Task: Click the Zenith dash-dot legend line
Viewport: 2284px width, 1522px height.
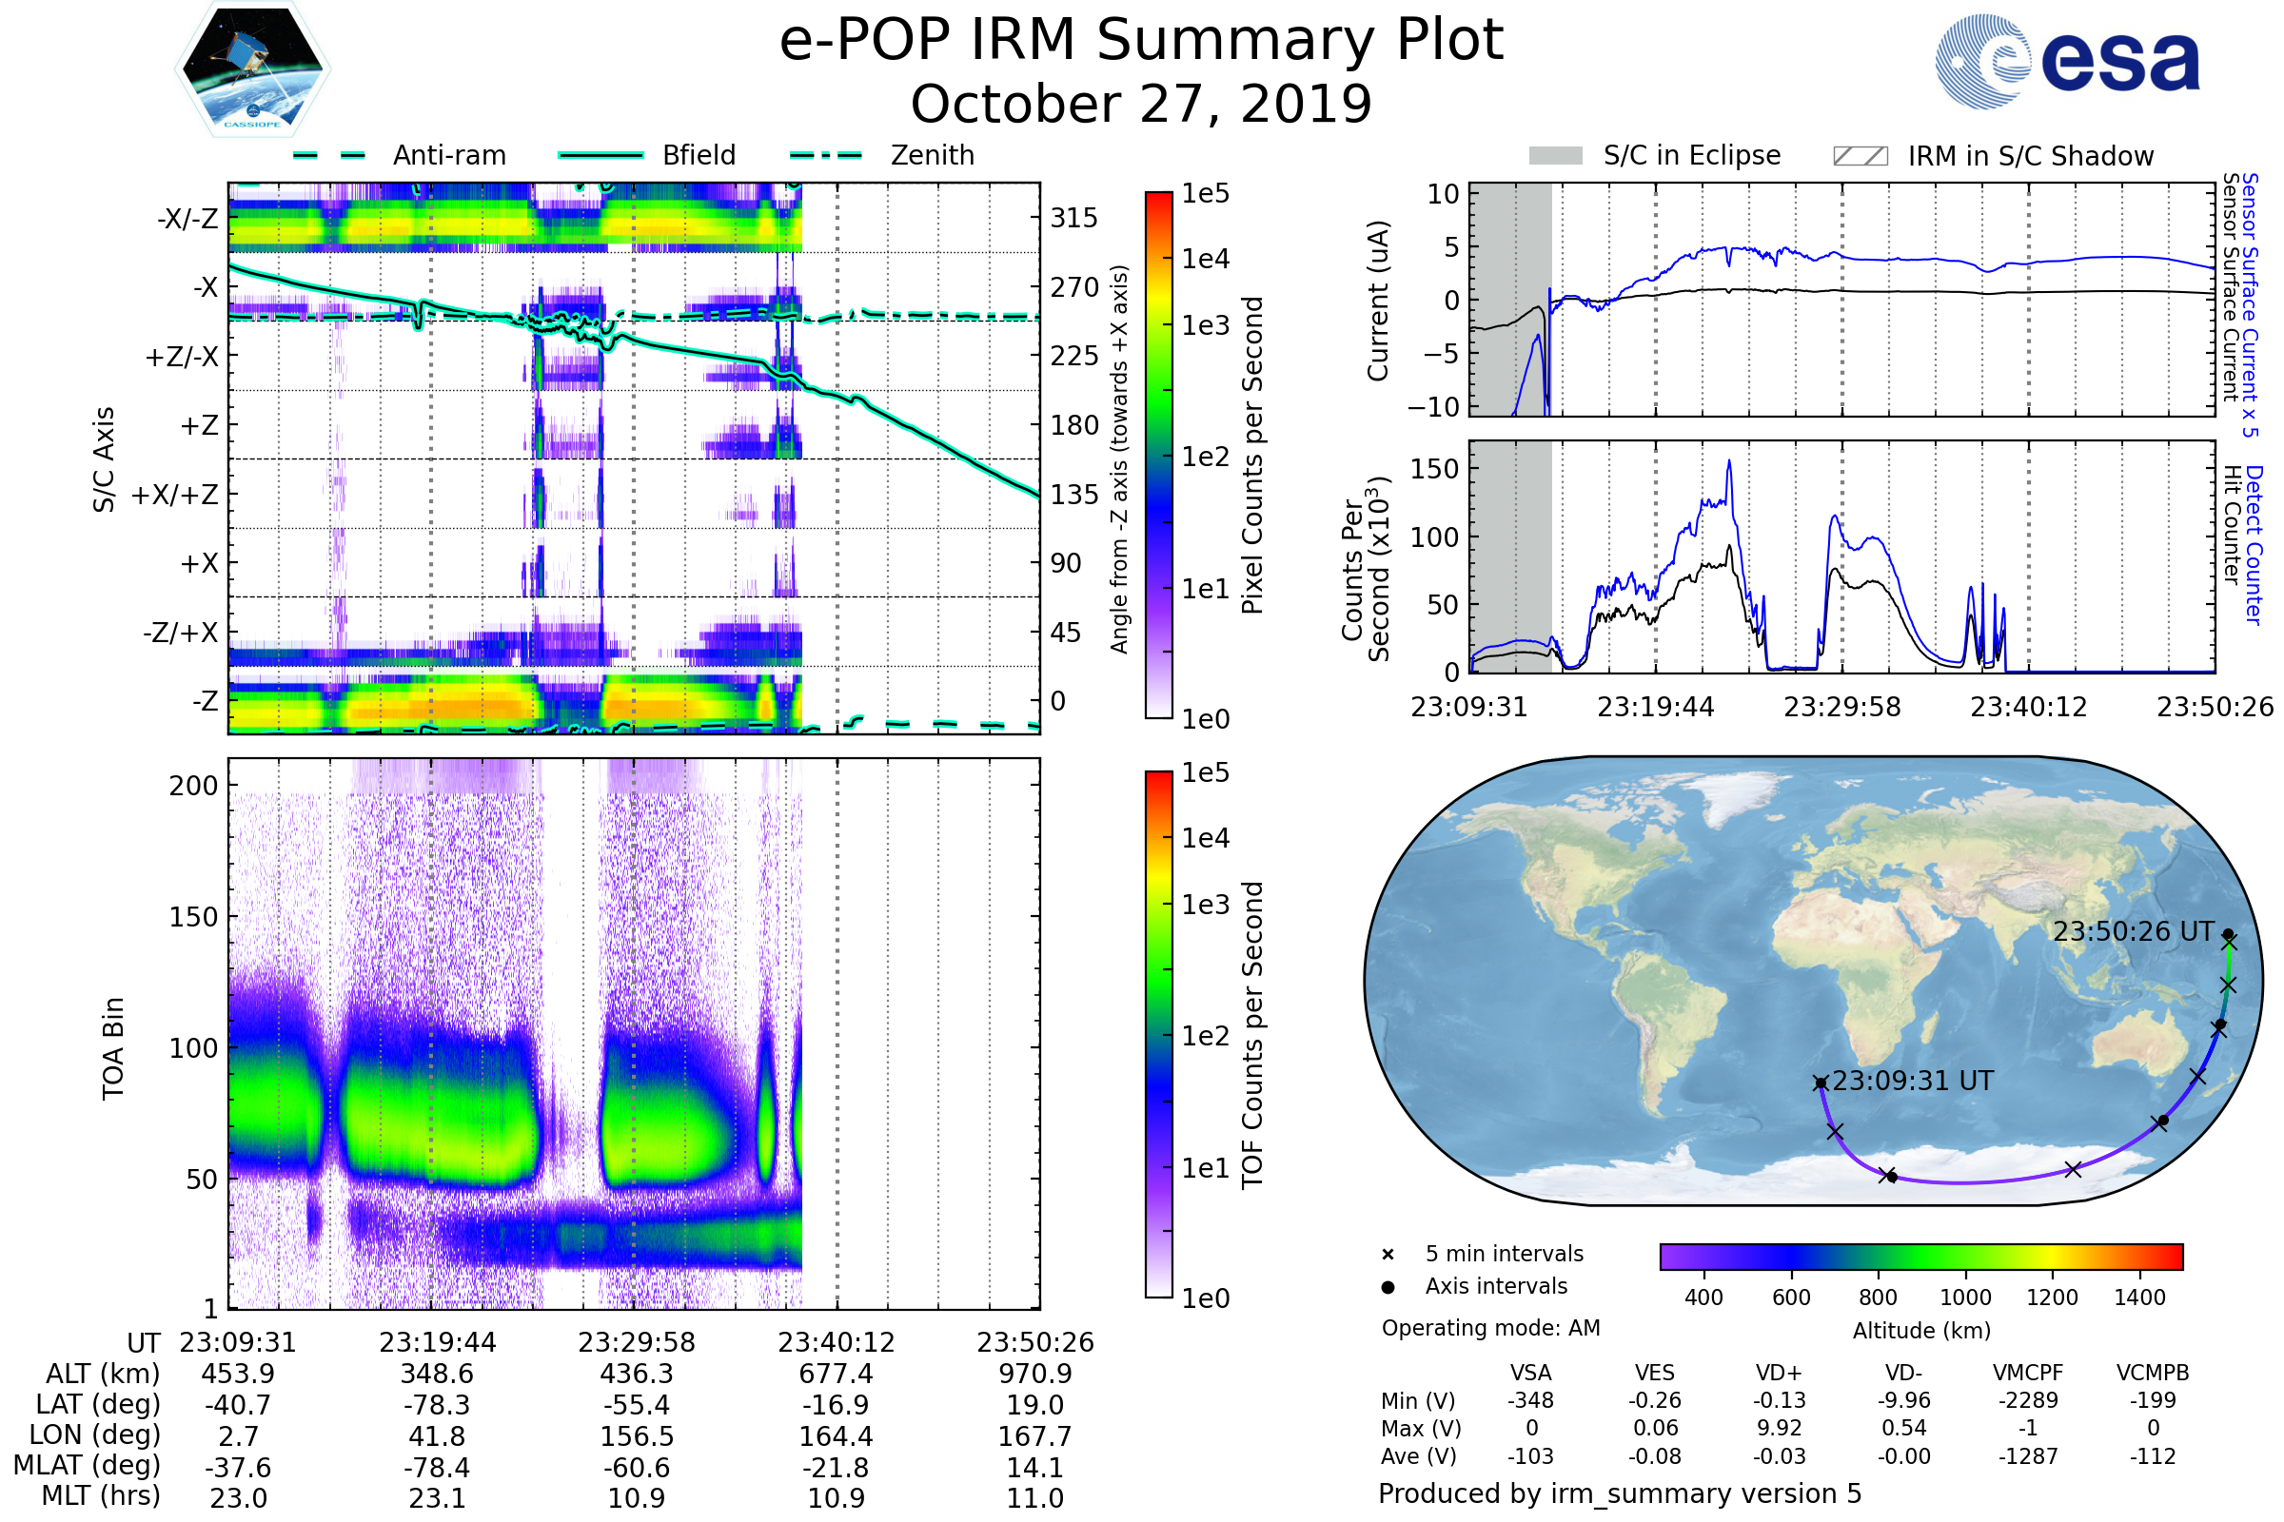Action: 825,155
